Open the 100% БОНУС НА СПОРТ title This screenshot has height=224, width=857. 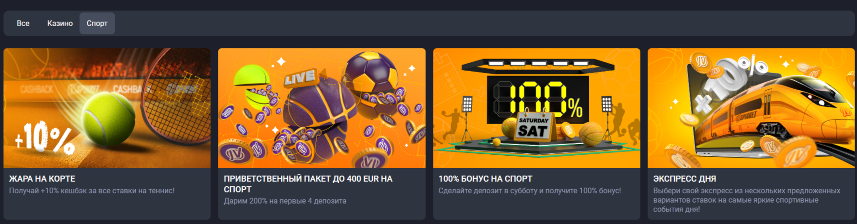(485, 179)
